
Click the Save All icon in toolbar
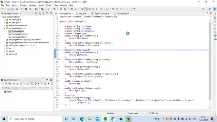coord(12,9)
